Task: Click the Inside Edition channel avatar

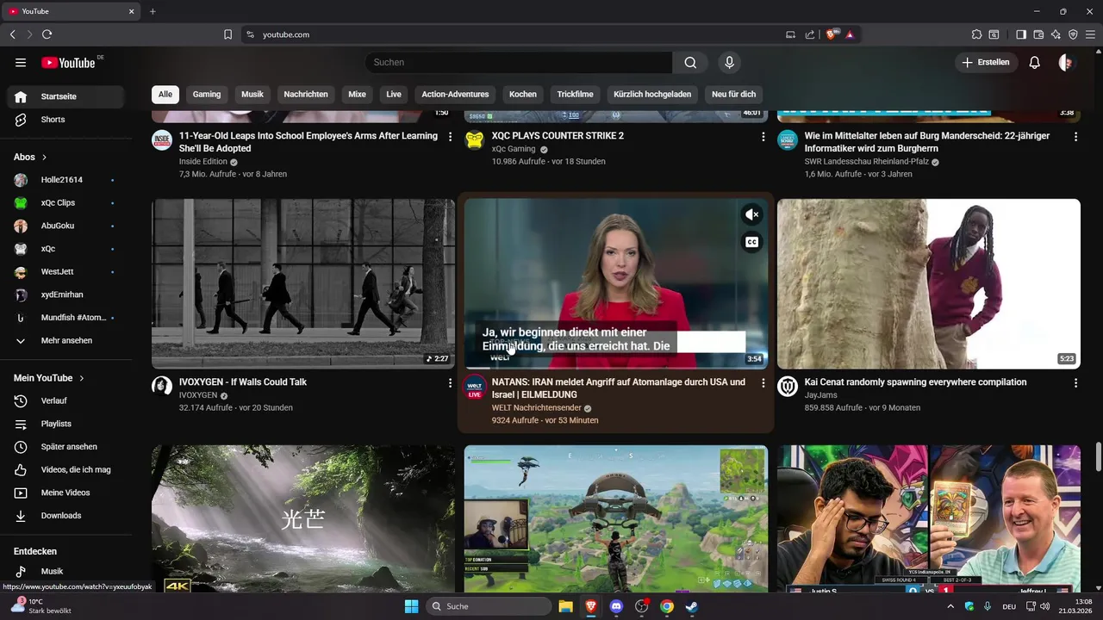Action: pos(162,140)
